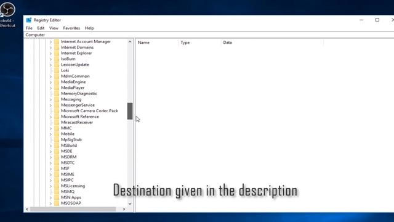Click the Registry Editor title icon
Screen dimensions: 394x222
tap(29, 20)
